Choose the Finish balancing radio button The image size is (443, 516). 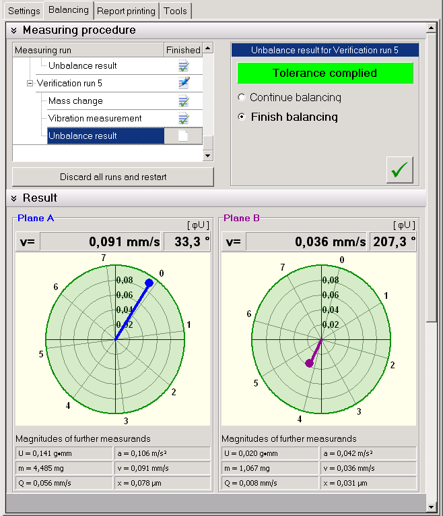(x=242, y=117)
